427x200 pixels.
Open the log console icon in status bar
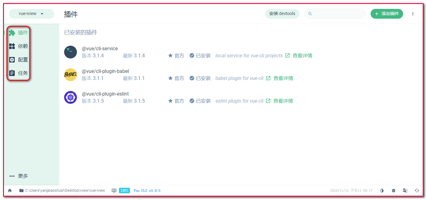coord(114,191)
